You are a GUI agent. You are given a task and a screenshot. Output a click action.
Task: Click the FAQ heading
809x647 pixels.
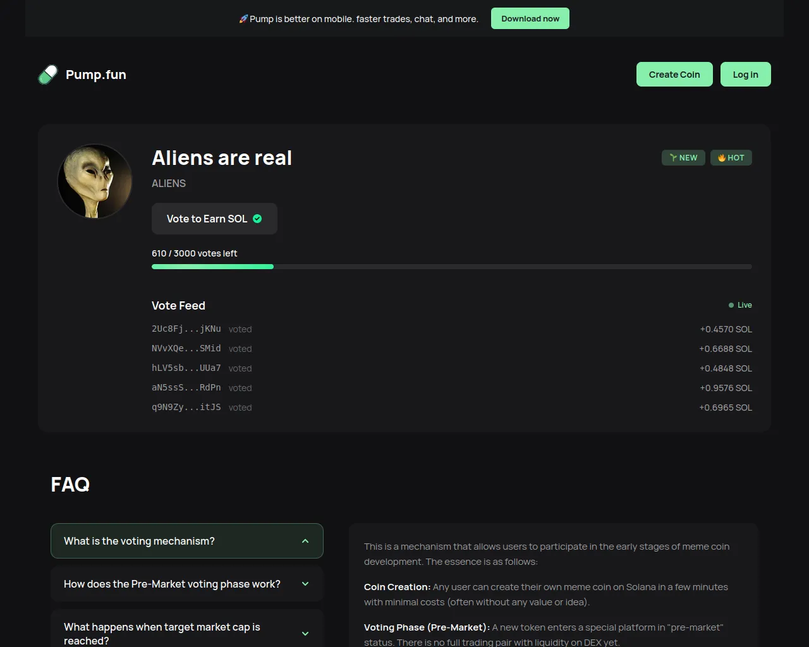click(70, 485)
